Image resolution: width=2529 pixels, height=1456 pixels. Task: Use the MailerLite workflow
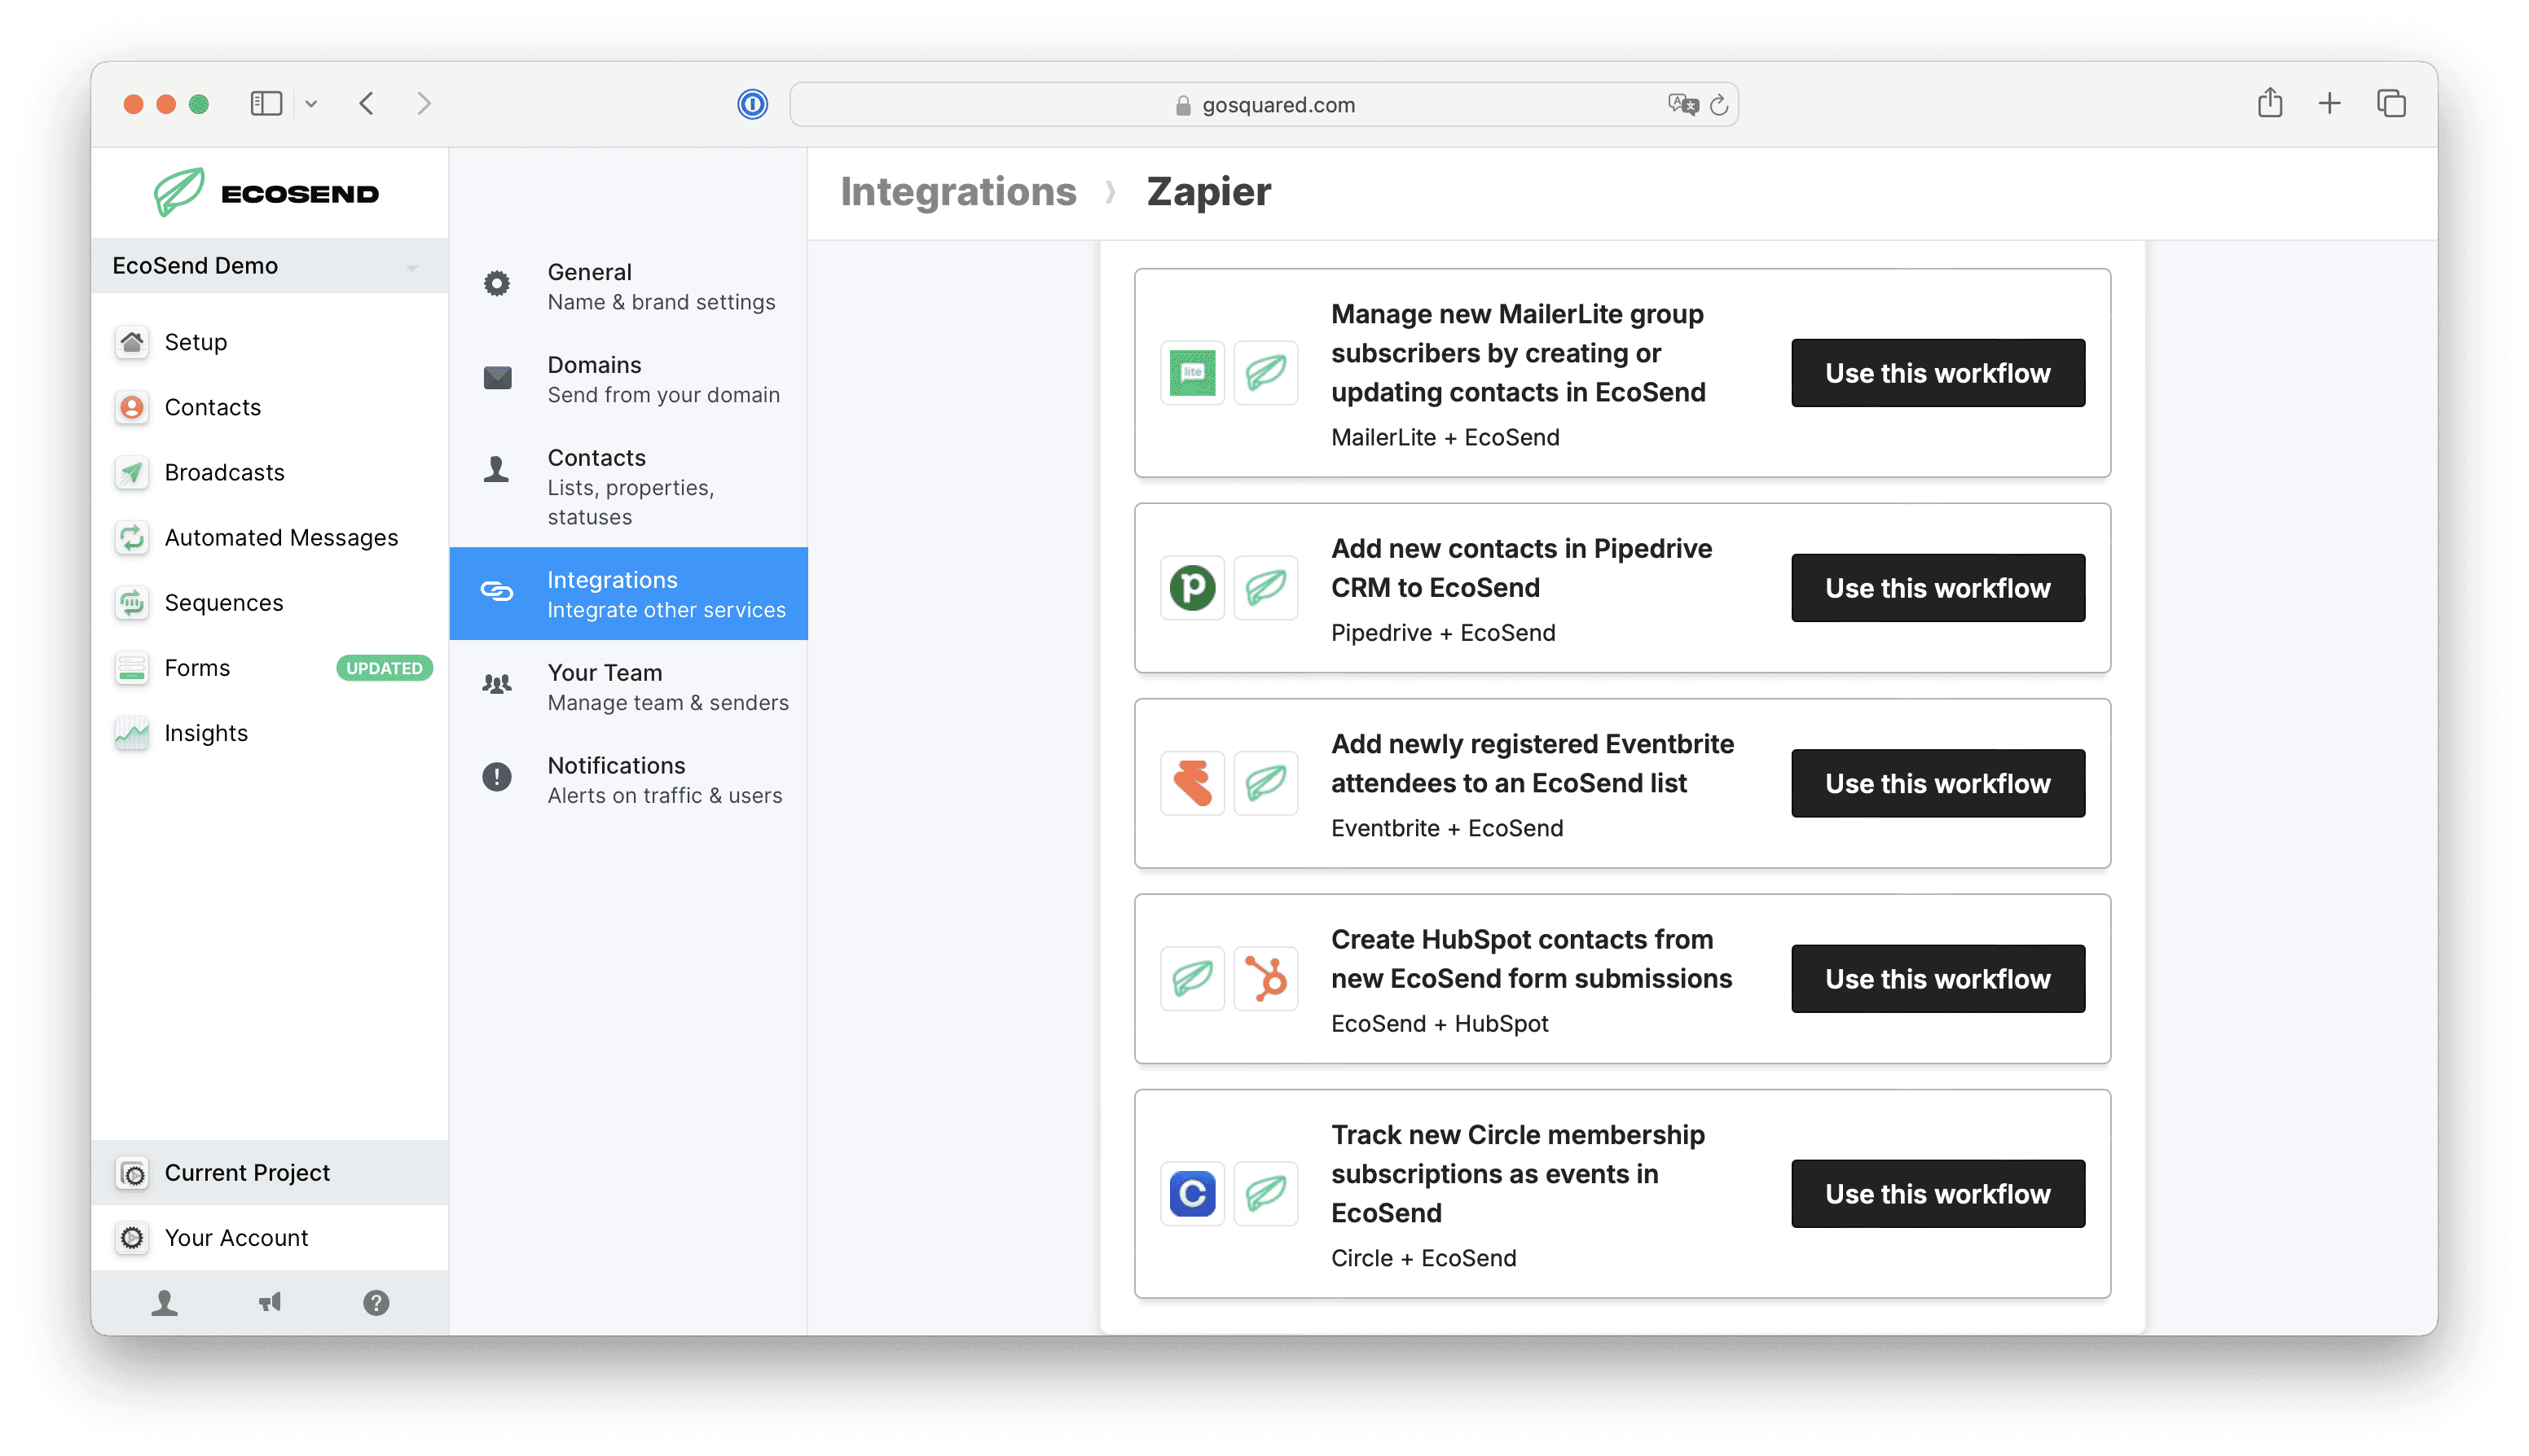pos(1937,373)
